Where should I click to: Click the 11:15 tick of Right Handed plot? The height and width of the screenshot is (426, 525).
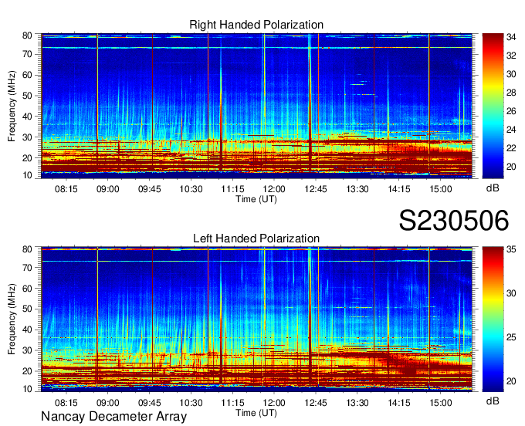(232, 189)
